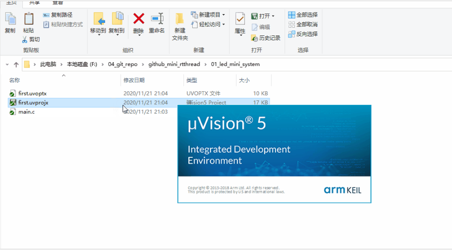Screen dimensions: 452x250
Task: Create a New folder (新建文件夹)
Action: click(x=180, y=27)
